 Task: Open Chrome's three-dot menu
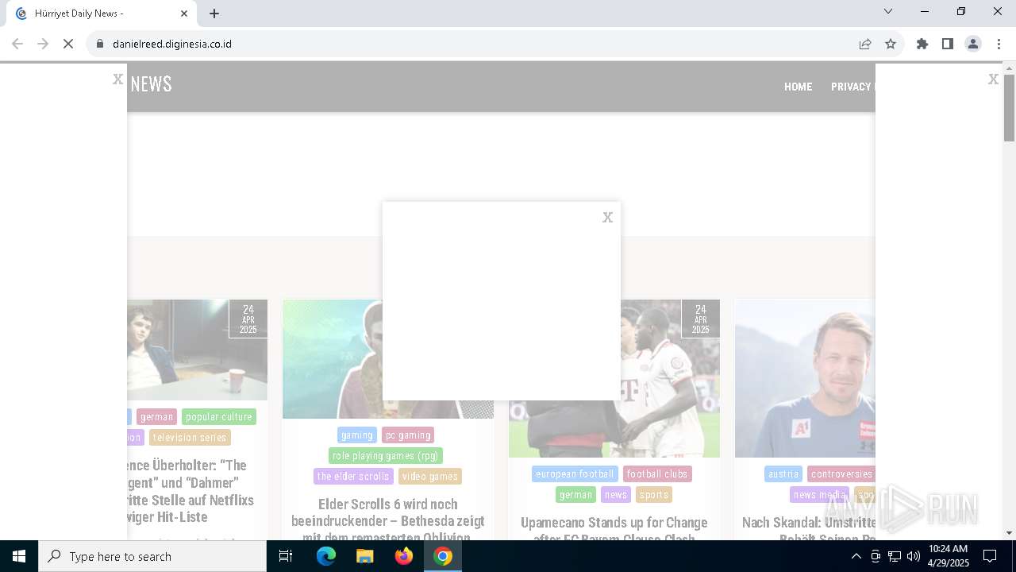click(999, 44)
